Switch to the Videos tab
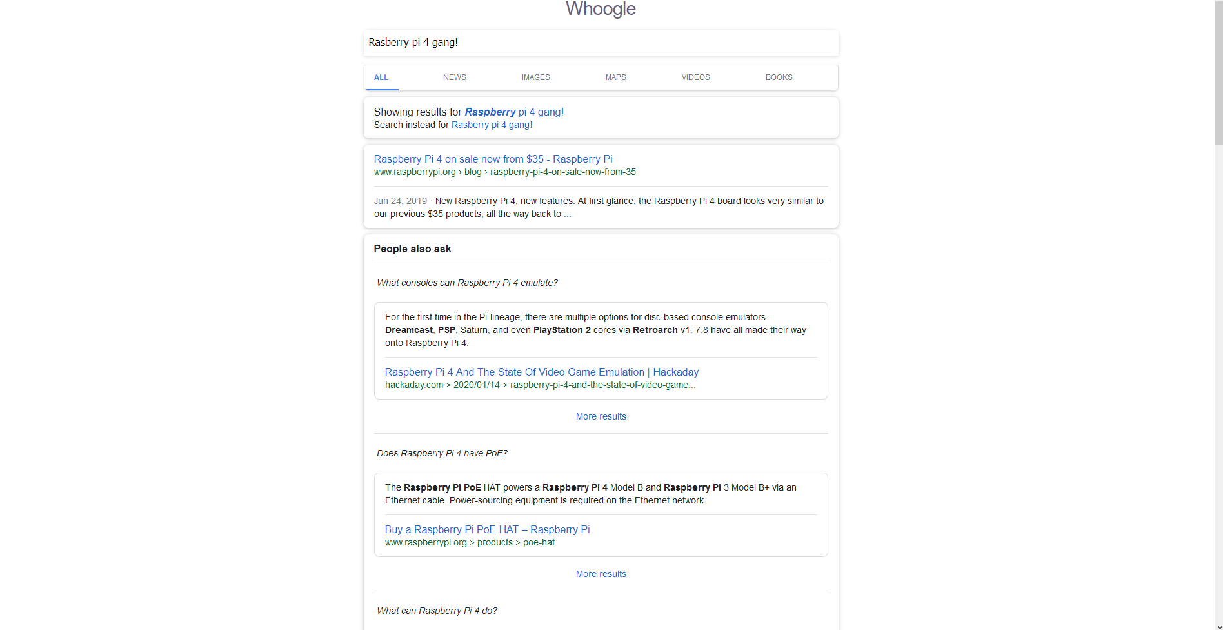 [x=695, y=77]
